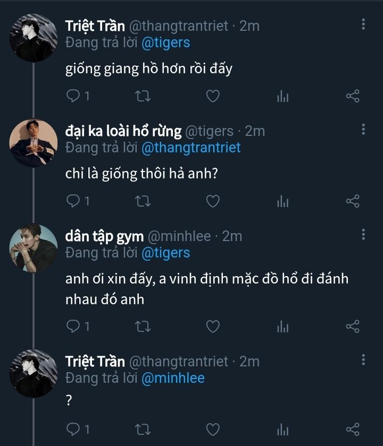Reply to dân tập gym's tweet

[x=73, y=327]
